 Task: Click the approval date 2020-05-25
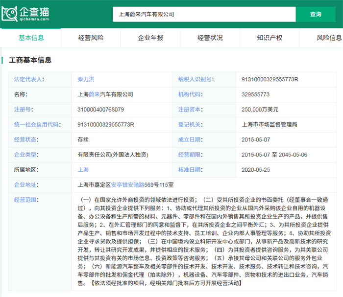(x=256, y=170)
